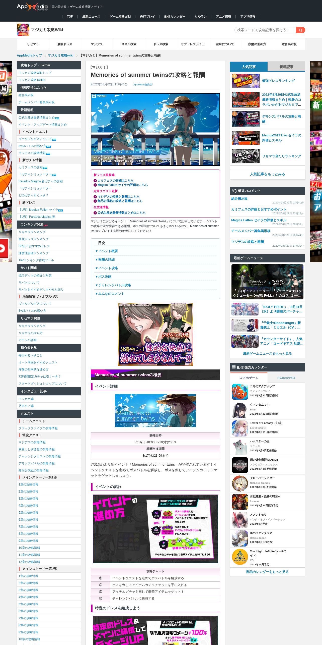Open the 千銃士:Rhodoknight news thumbnail
This screenshot has width=322, height=645.
(245, 325)
